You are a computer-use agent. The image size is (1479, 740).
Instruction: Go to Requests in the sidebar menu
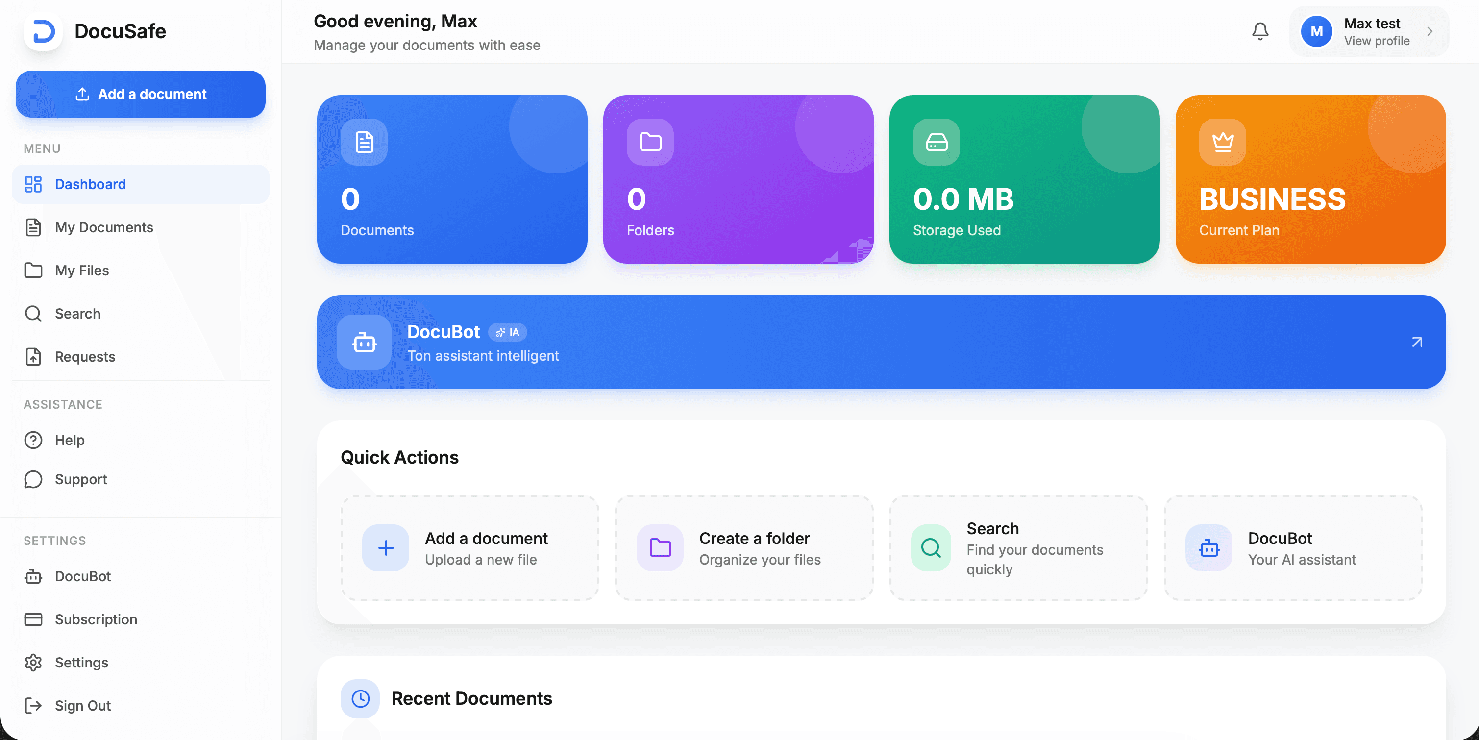pyautogui.click(x=85, y=356)
